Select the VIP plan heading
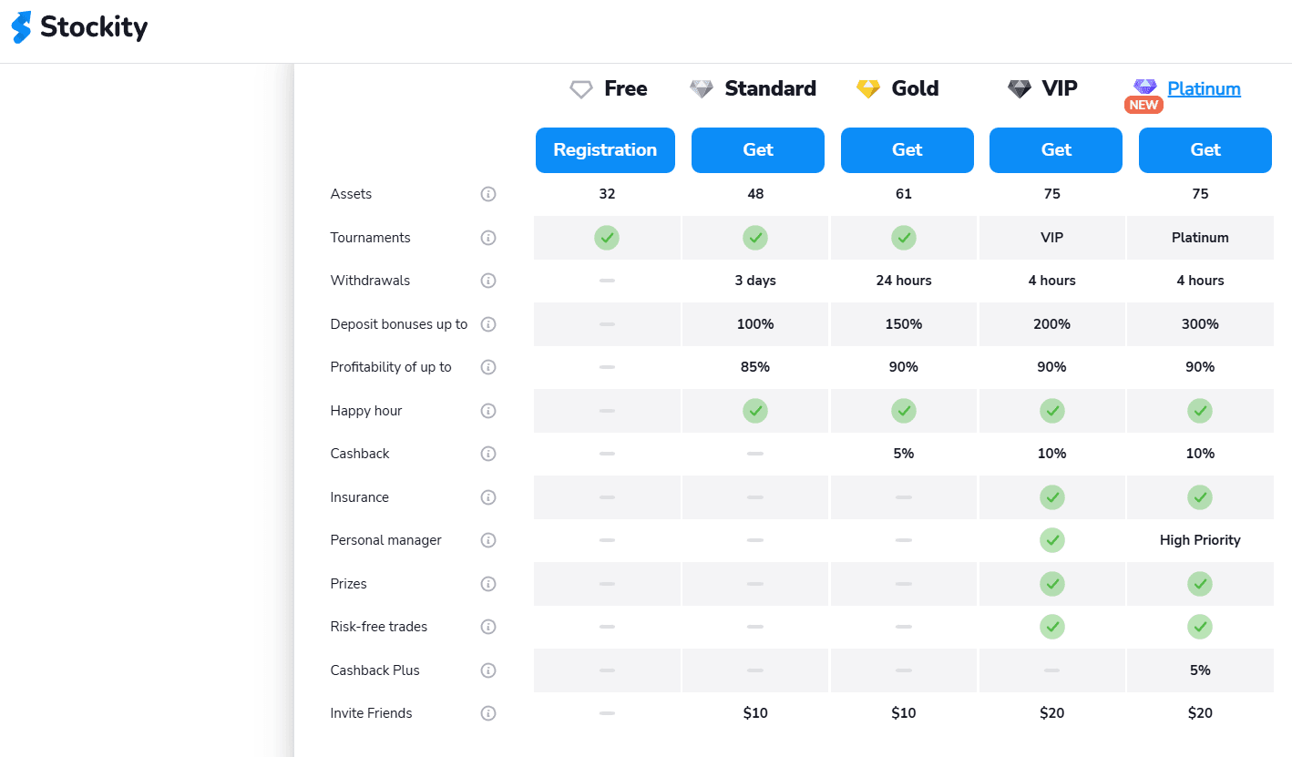The image size is (1292, 757). tap(1061, 88)
